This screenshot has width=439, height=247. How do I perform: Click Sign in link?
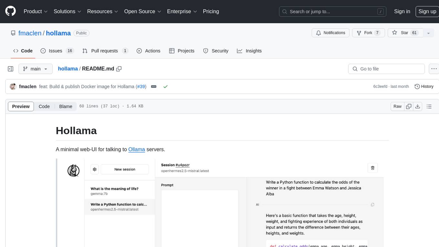click(402, 11)
